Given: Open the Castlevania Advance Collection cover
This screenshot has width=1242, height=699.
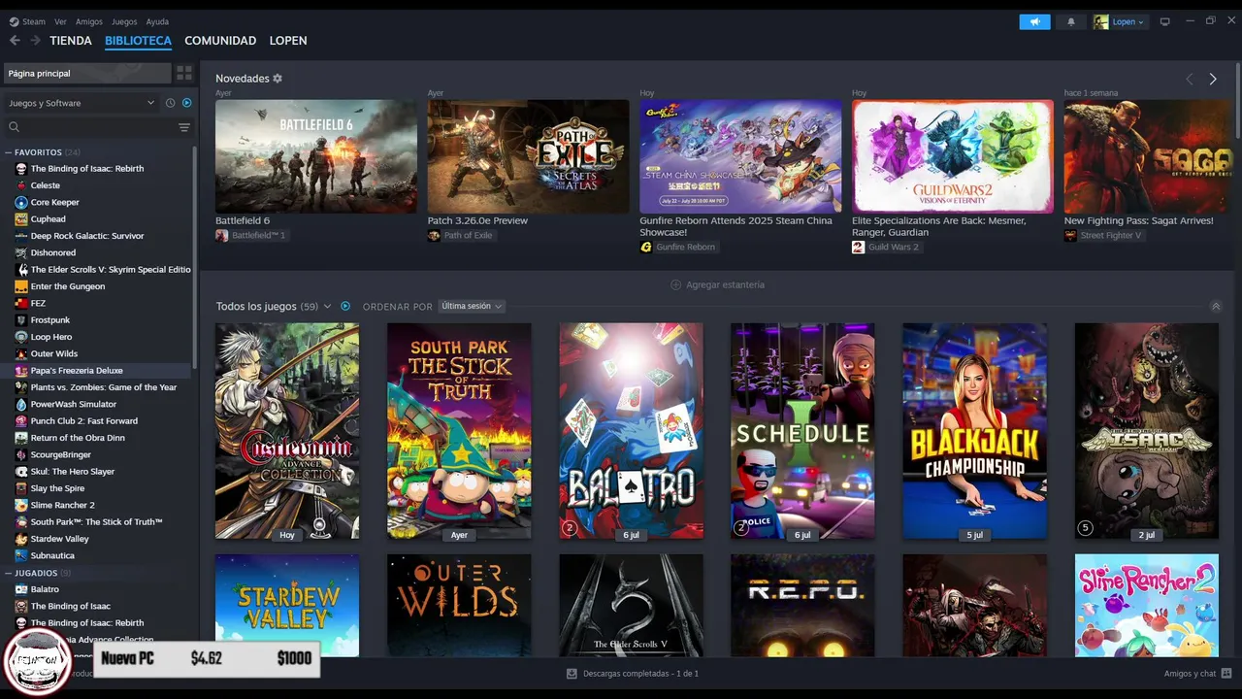Looking at the screenshot, I should point(287,431).
